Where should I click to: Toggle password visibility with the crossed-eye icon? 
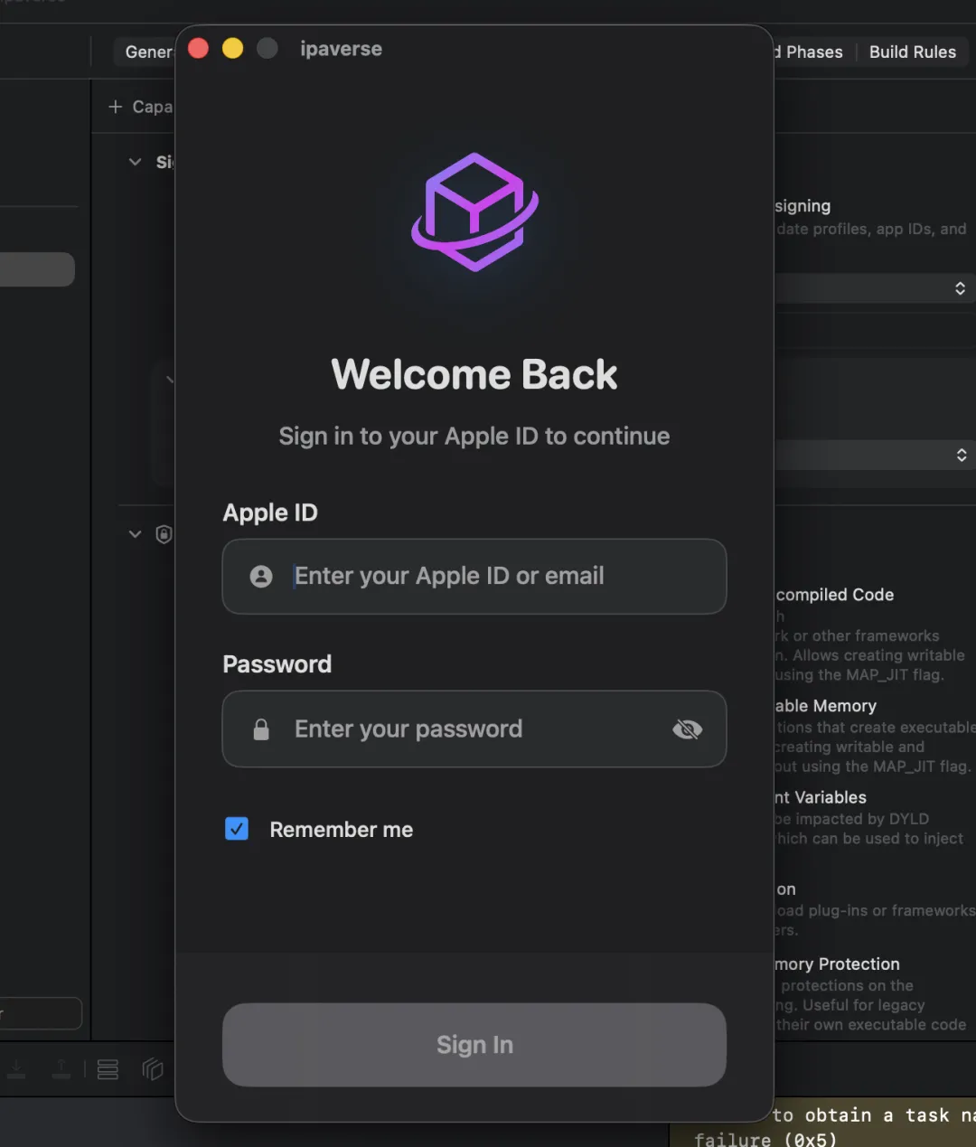tap(687, 729)
